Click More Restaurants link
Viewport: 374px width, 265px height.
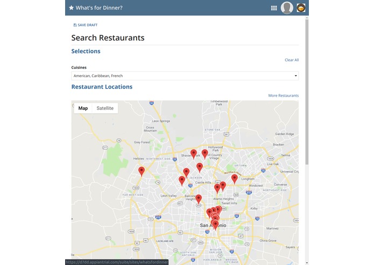(x=284, y=95)
